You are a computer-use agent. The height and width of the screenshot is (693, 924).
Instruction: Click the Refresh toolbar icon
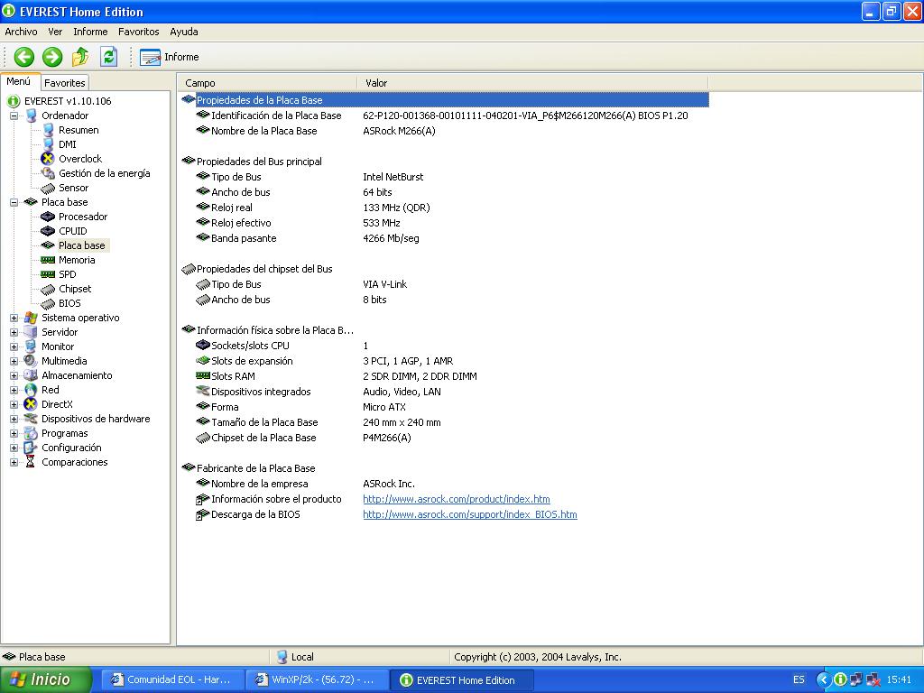pos(108,57)
